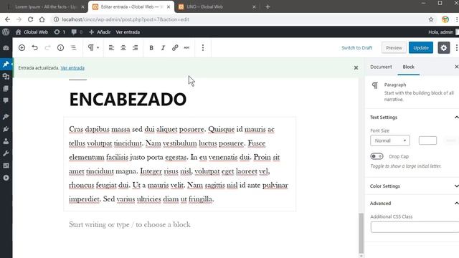
Task: Reload the page in the browser
Action: coord(30,19)
